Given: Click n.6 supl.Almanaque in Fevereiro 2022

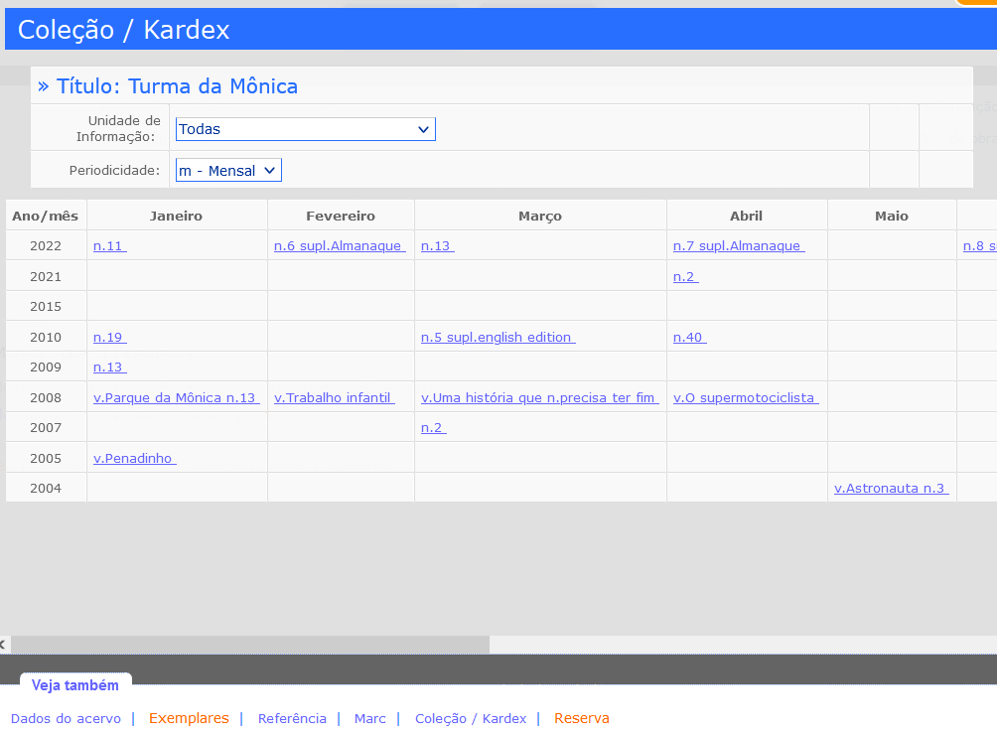Looking at the screenshot, I should click(339, 246).
